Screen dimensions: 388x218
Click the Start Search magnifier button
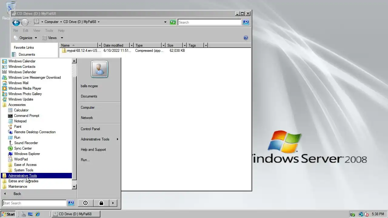point(71,203)
